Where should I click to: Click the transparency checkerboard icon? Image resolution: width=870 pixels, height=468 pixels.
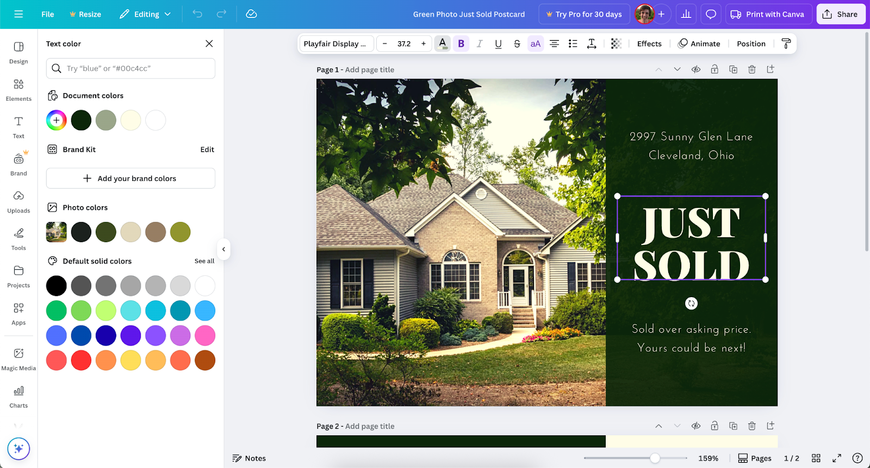(616, 44)
